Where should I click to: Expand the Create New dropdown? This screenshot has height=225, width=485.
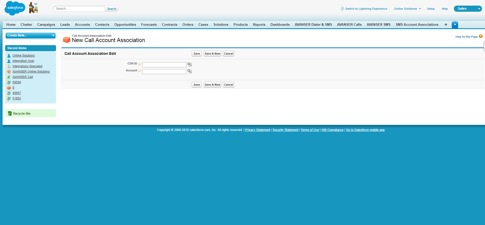(31, 35)
